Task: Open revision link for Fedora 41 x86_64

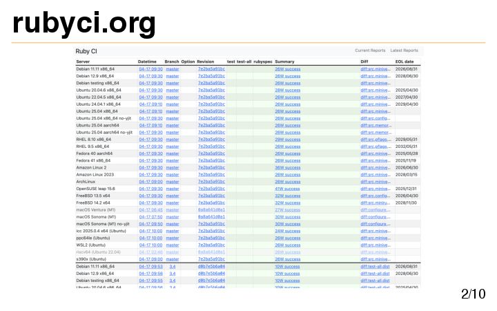Action: coord(211,160)
